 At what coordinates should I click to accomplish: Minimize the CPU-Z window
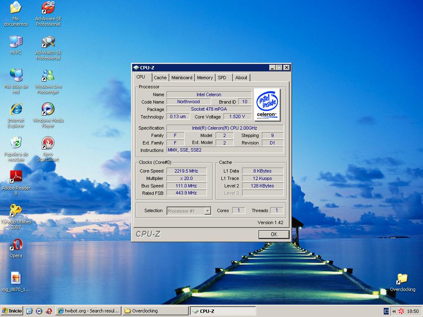click(272, 68)
